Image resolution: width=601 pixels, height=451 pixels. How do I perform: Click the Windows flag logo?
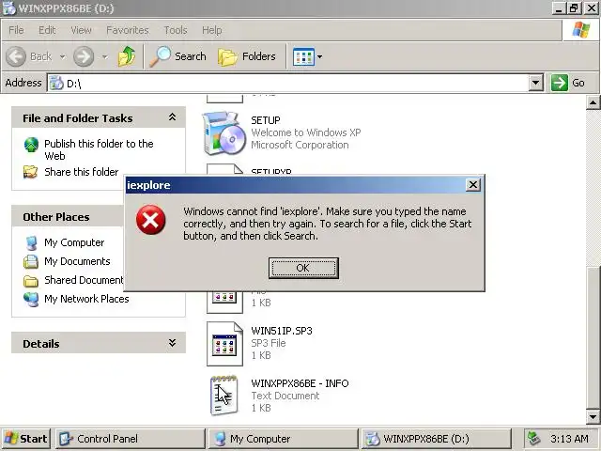coord(581,30)
